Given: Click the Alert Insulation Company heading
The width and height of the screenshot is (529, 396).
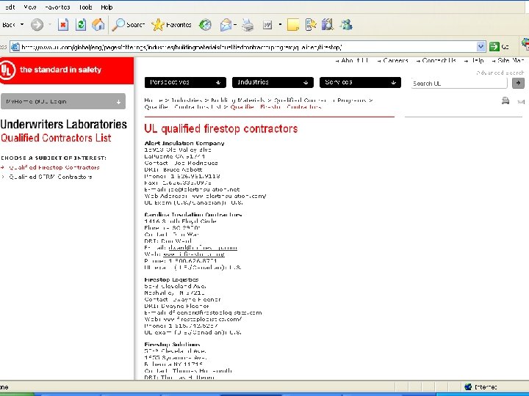Looking at the screenshot, I should [184, 143].
